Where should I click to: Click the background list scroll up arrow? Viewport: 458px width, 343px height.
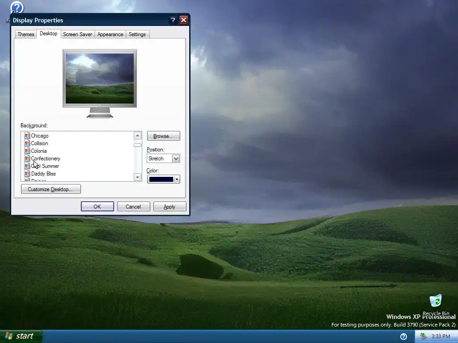(137, 135)
